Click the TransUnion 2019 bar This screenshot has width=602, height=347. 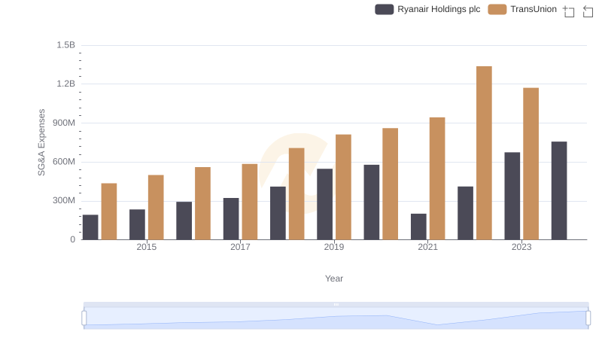click(343, 187)
